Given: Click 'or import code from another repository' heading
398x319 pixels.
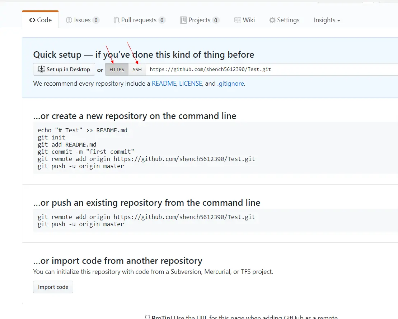Looking at the screenshot, I should (x=118, y=261).
